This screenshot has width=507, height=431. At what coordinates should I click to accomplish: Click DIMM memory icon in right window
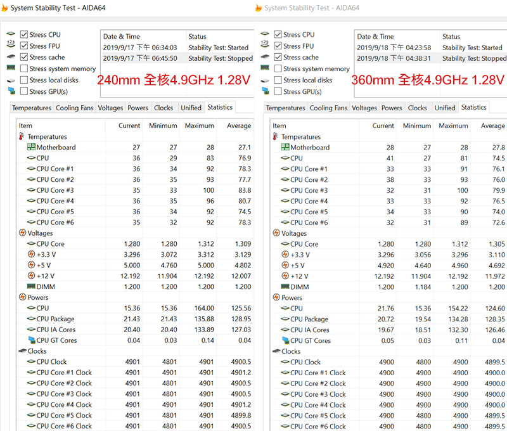click(285, 286)
